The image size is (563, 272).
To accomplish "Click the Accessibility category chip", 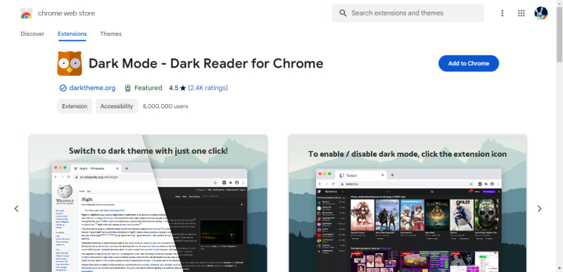I will tap(117, 106).
